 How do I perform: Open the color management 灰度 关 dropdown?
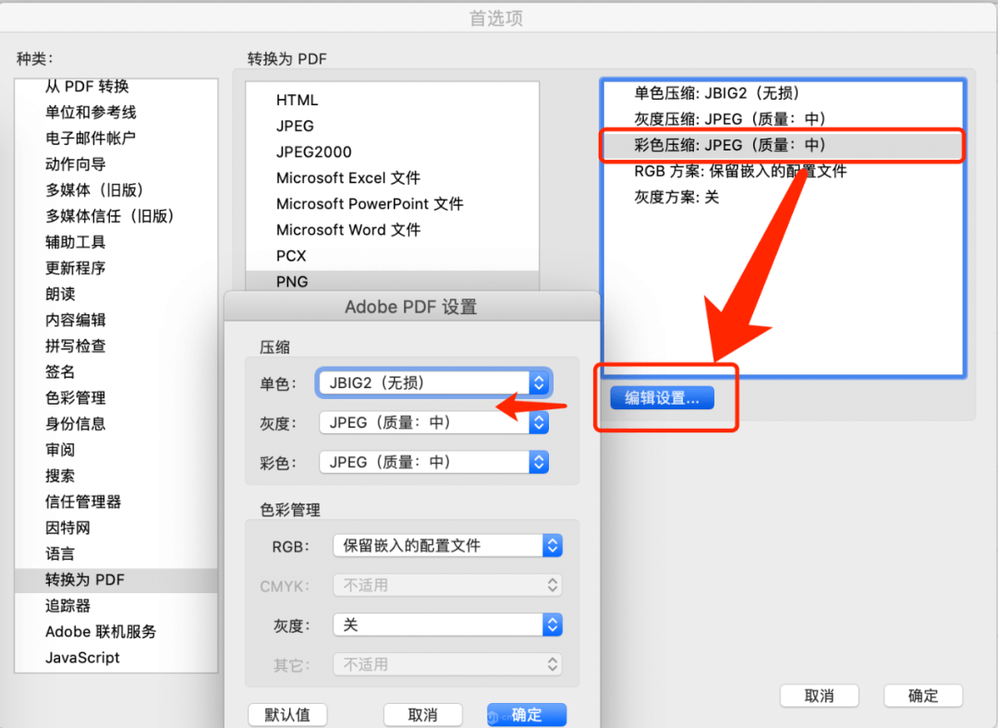point(447,625)
